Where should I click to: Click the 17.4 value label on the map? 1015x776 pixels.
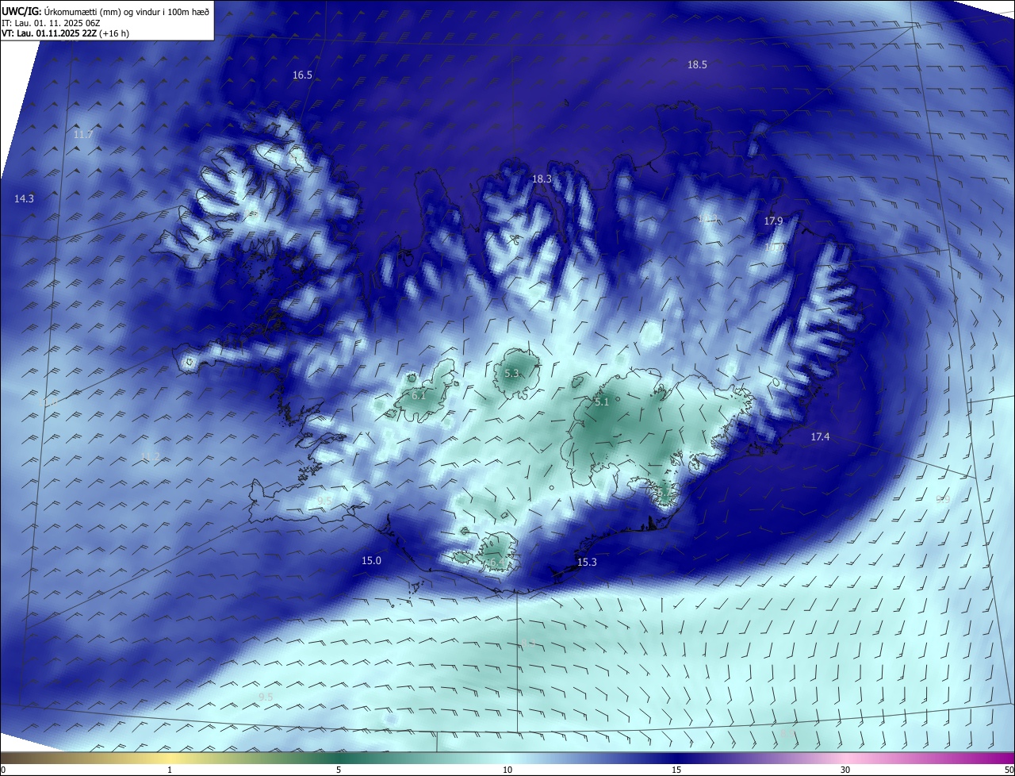[820, 437]
